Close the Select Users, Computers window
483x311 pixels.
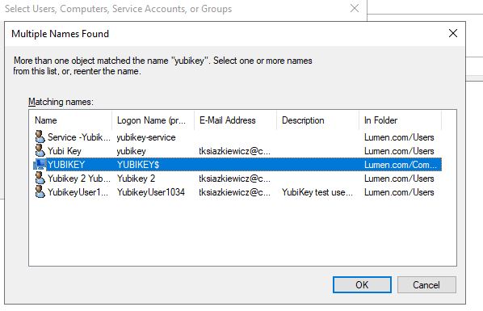(355, 8)
